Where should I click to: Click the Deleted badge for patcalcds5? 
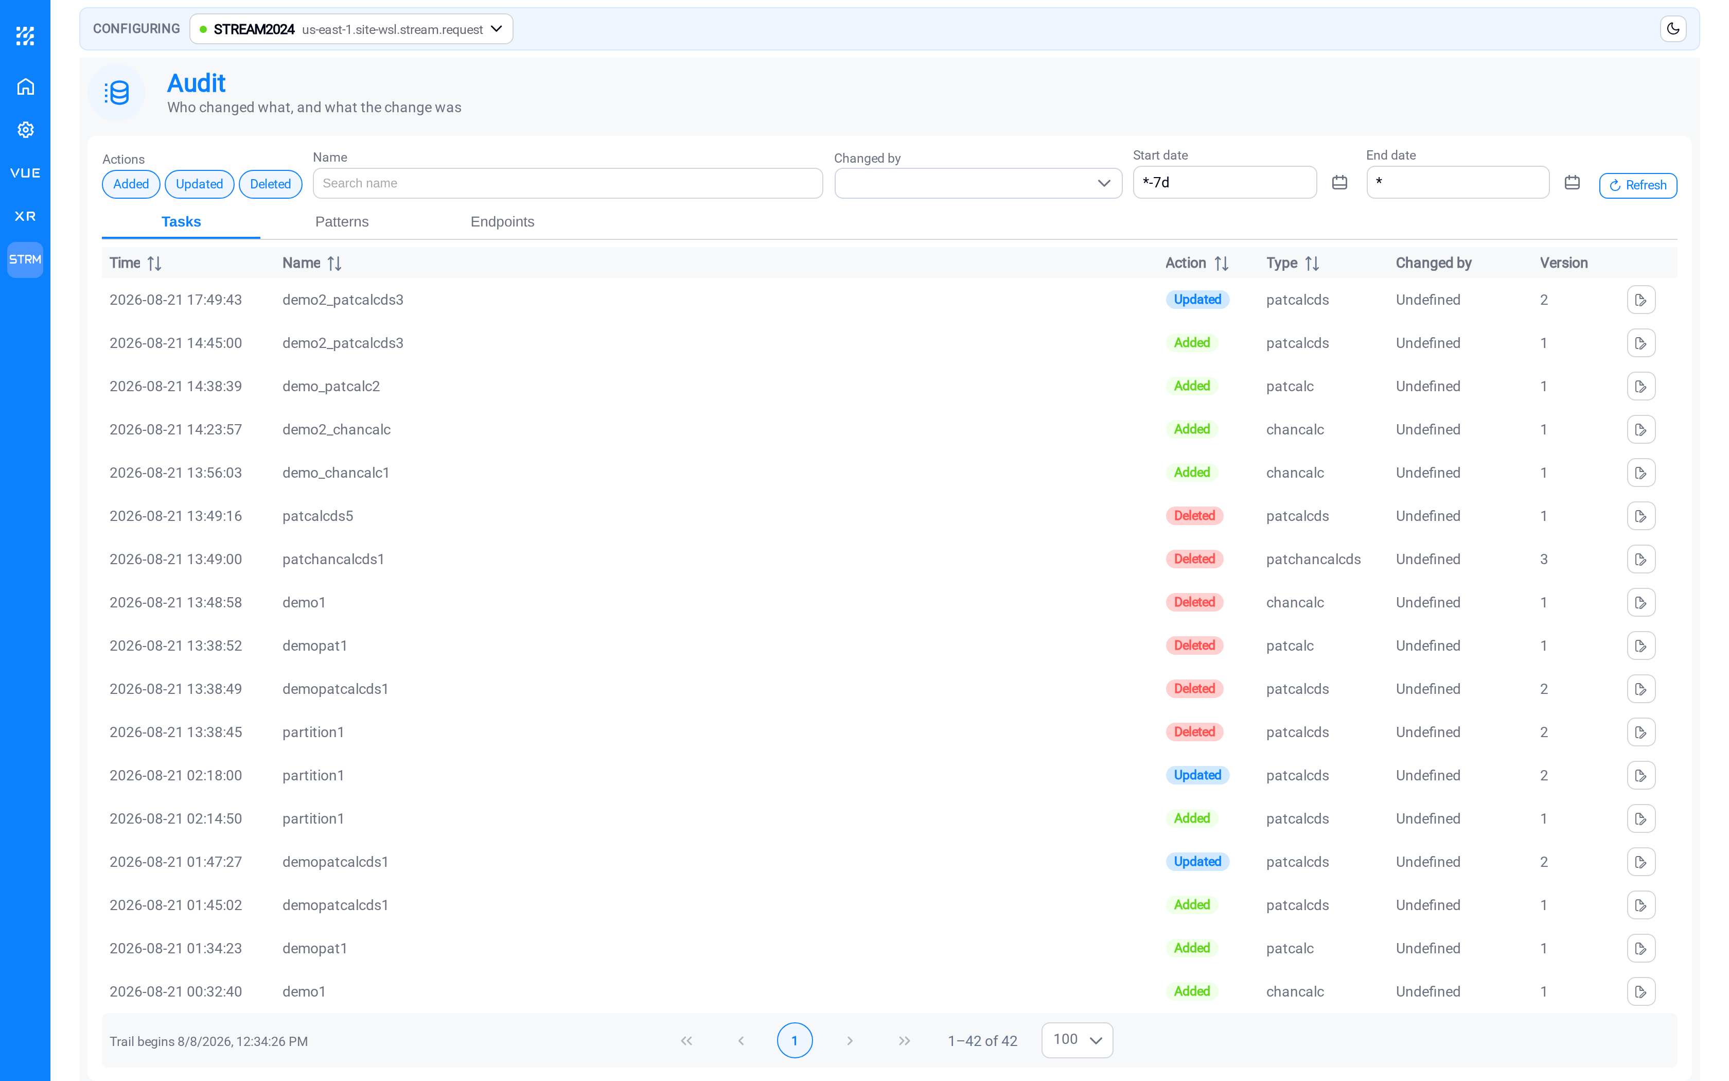pos(1194,516)
